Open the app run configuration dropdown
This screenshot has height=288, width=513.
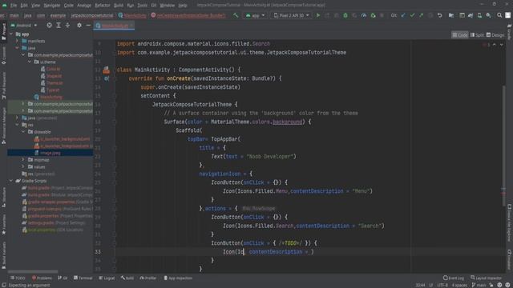tap(255, 15)
